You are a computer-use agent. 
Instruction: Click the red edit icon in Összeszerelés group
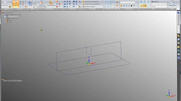(57, 6)
